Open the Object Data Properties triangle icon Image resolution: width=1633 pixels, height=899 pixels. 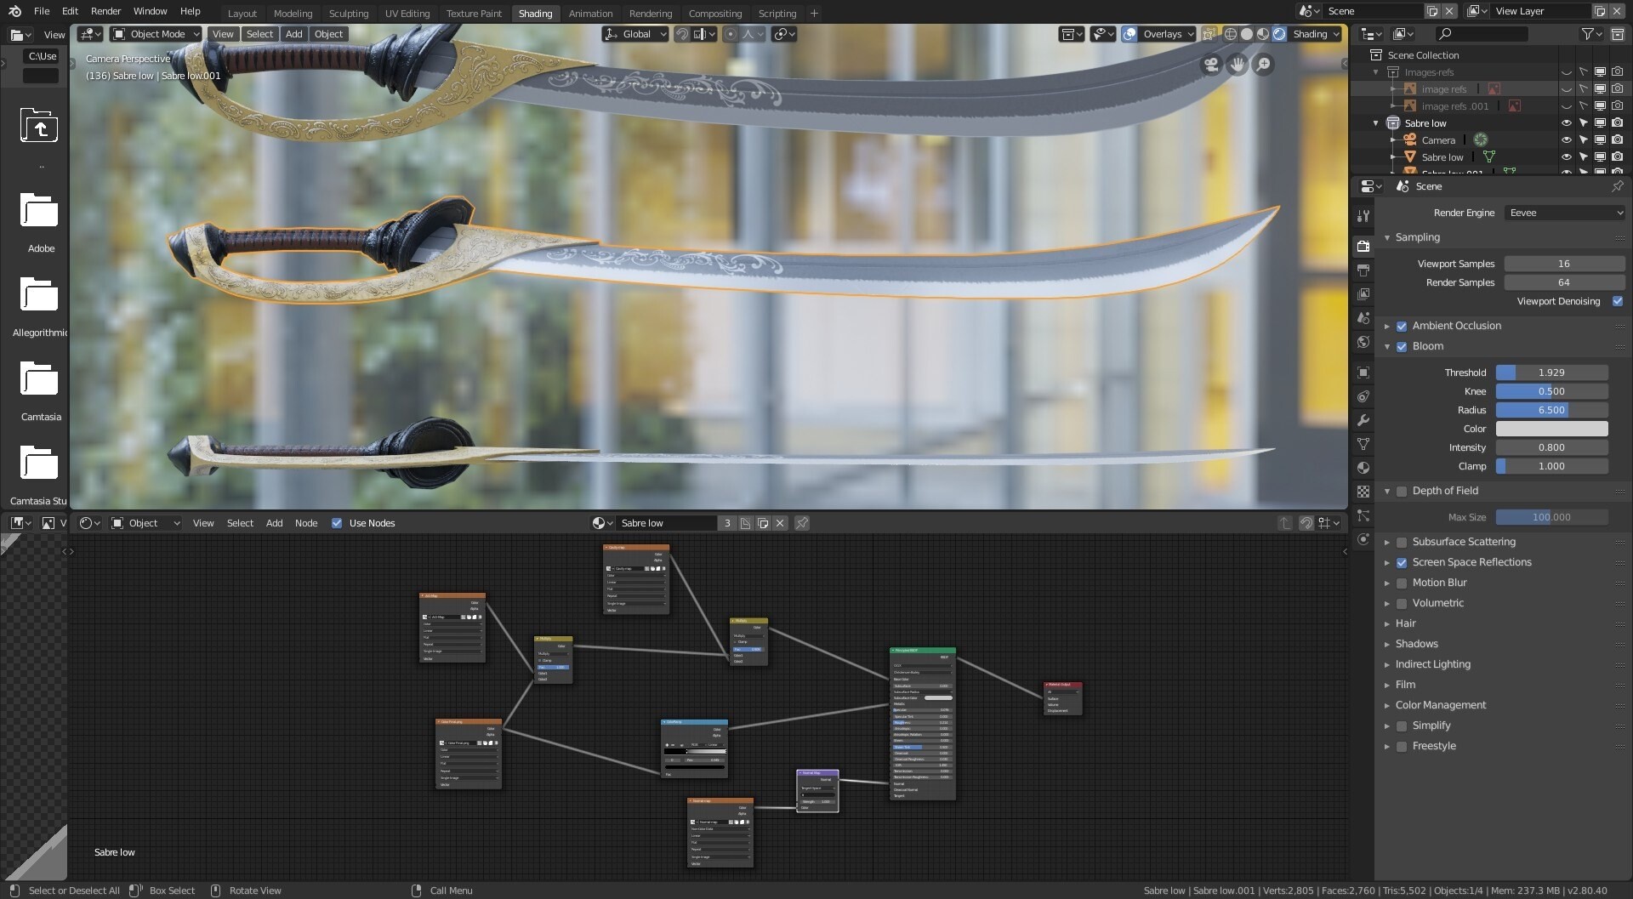(x=1364, y=444)
